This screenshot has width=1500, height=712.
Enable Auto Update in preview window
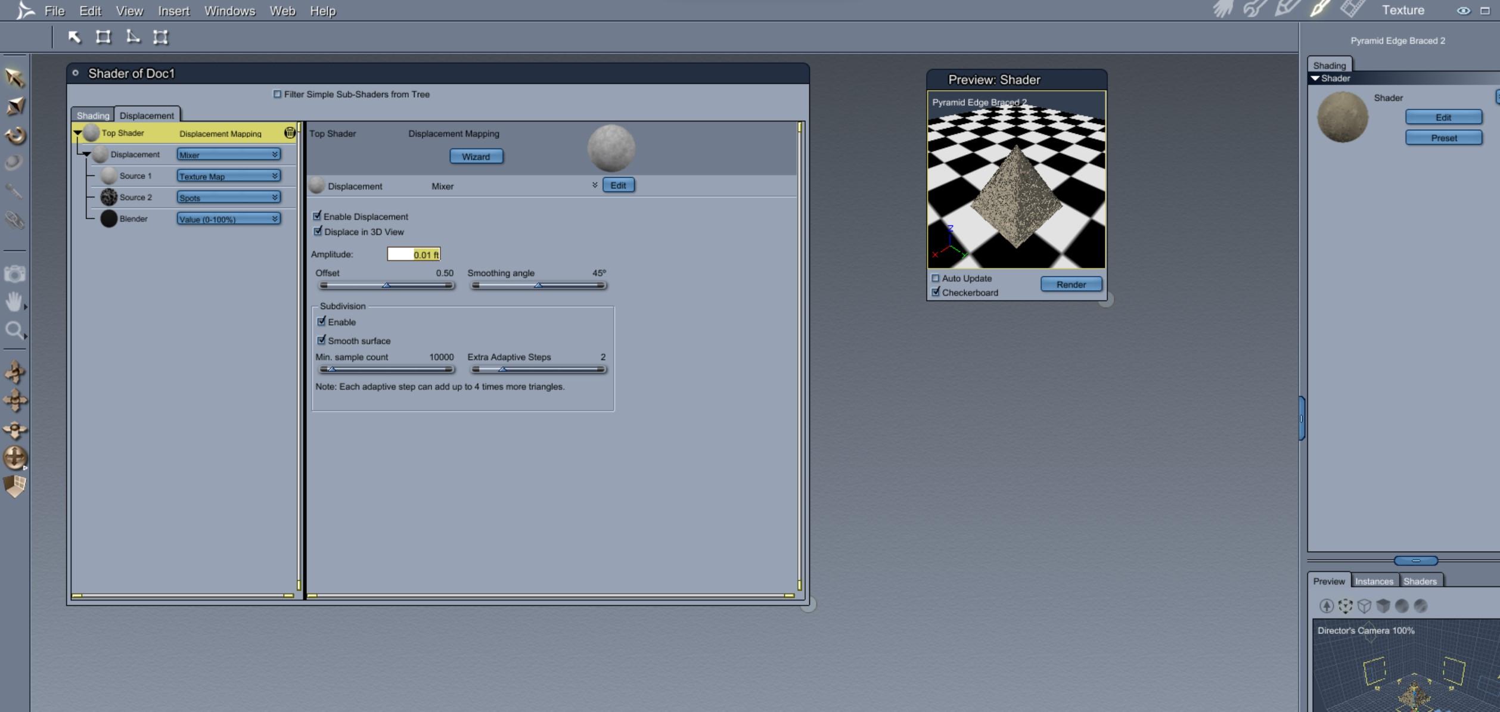click(x=936, y=278)
